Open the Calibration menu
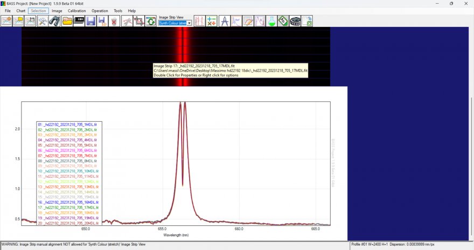Viewport: 474px width, 250px height. [76, 11]
